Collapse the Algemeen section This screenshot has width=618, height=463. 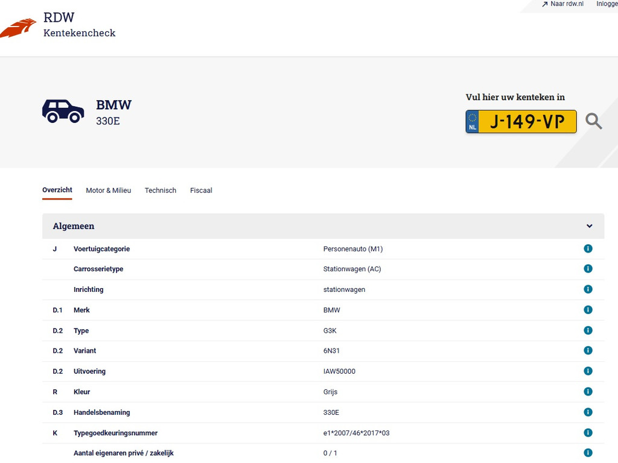[589, 226]
